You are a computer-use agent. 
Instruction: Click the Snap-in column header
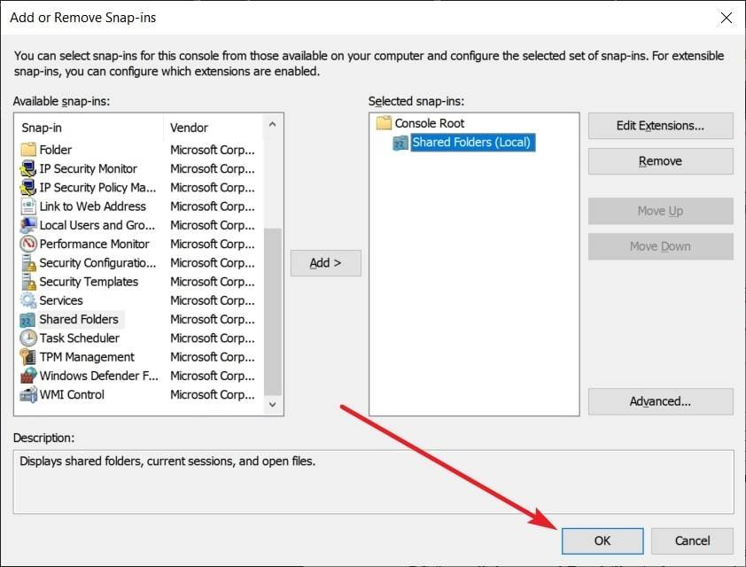[x=89, y=128]
